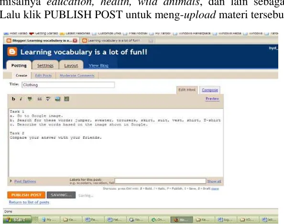Click the 'Done' status bar text
The width and height of the screenshot is (284, 224).
coord(8,211)
